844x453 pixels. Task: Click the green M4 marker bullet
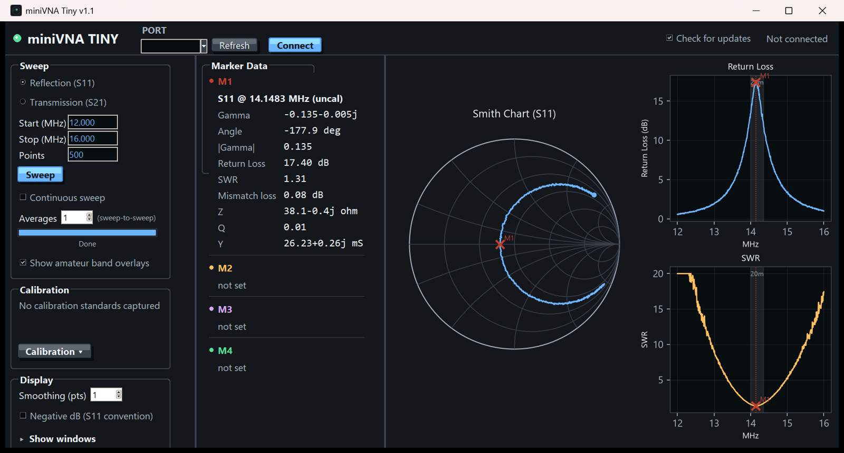click(x=212, y=350)
